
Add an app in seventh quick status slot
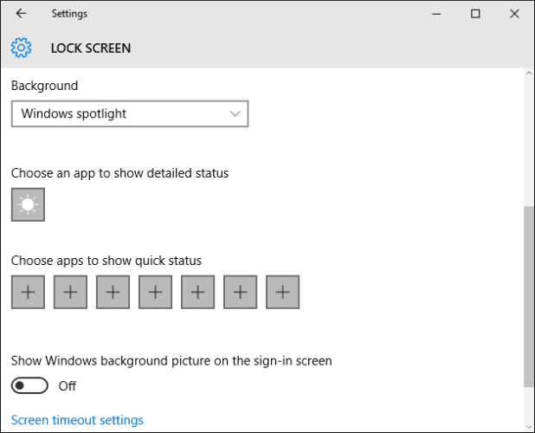tap(282, 293)
